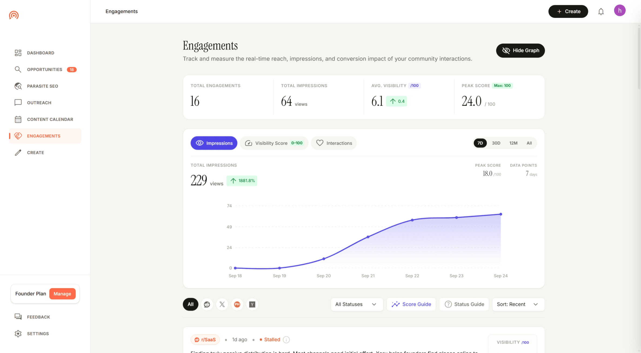The width and height of the screenshot is (641, 353).
Task: Select the All time range option
Action: 529,143
